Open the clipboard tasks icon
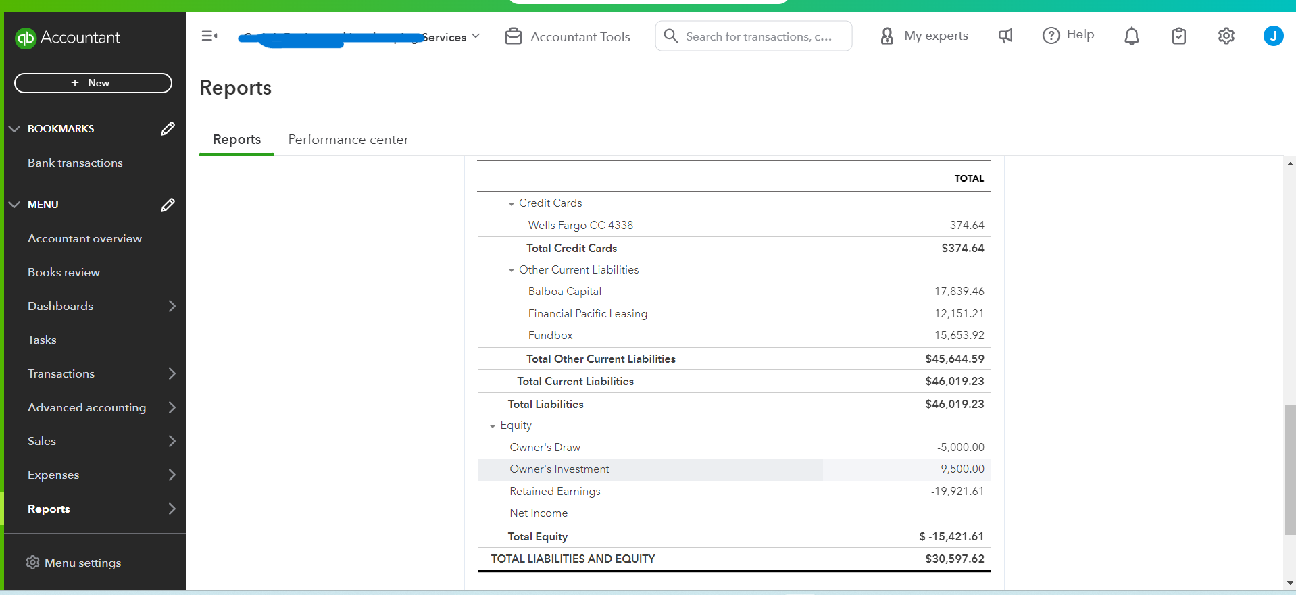This screenshot has height=595, width=1296. coord(1178,36)
